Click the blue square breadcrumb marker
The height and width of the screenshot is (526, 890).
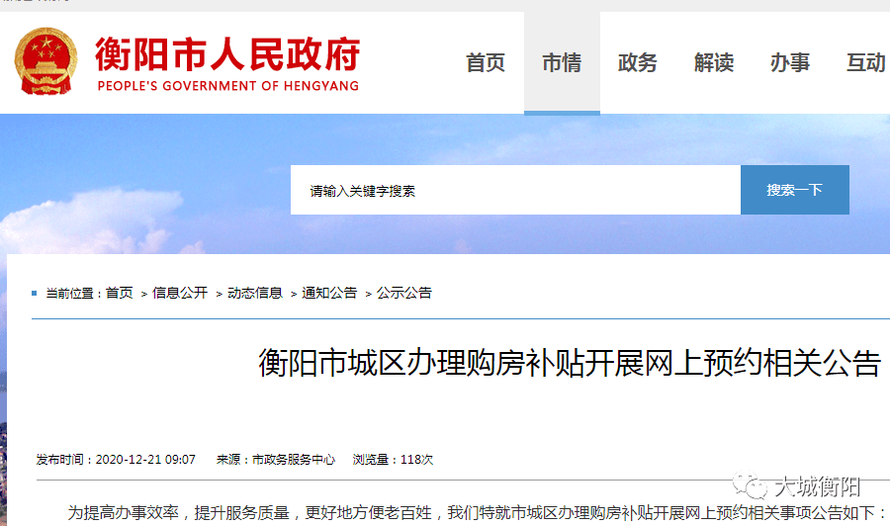click(x=34, y=293)
